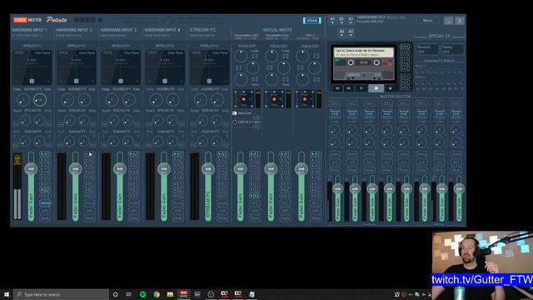This screenshot has width=533, height=300.
Task: Click Normal mode on the last master bus
Action: (456, 113)
